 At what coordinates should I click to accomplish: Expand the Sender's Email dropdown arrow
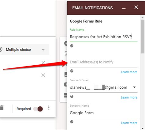(134, 87)
